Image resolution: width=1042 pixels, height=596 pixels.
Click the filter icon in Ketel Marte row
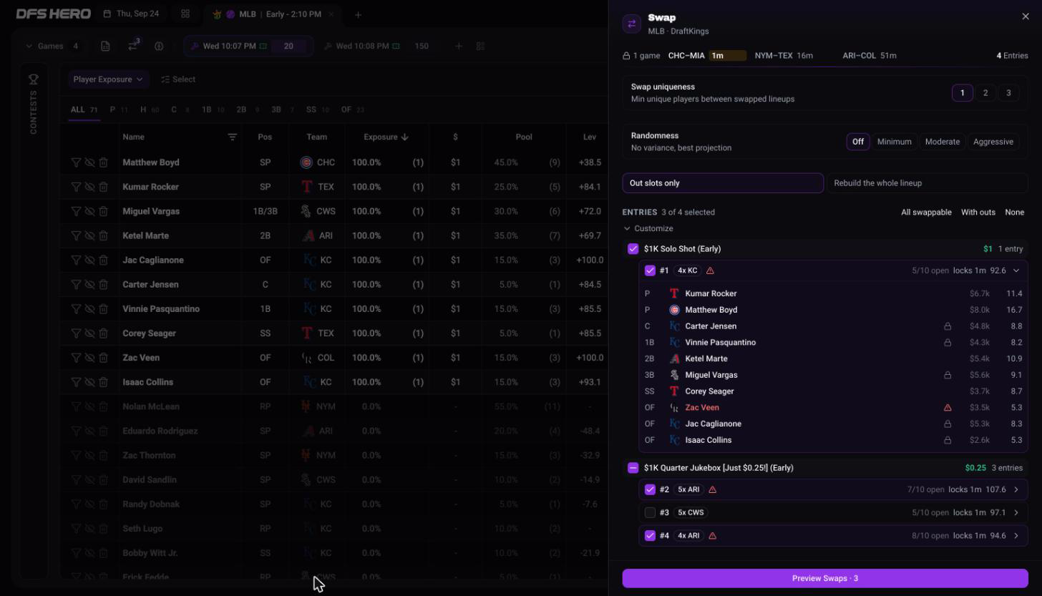click(x=76, y=235)
